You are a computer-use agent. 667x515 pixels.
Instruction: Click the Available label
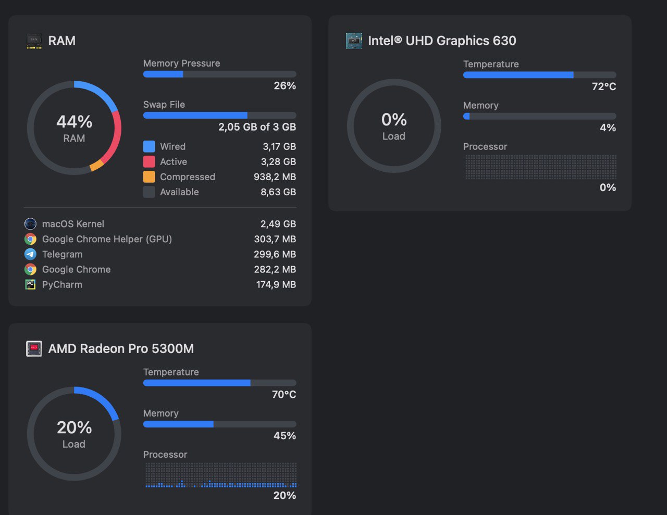[179, 192]
